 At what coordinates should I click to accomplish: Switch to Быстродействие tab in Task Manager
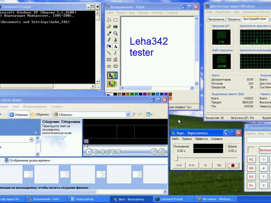[x=255, y=19]
